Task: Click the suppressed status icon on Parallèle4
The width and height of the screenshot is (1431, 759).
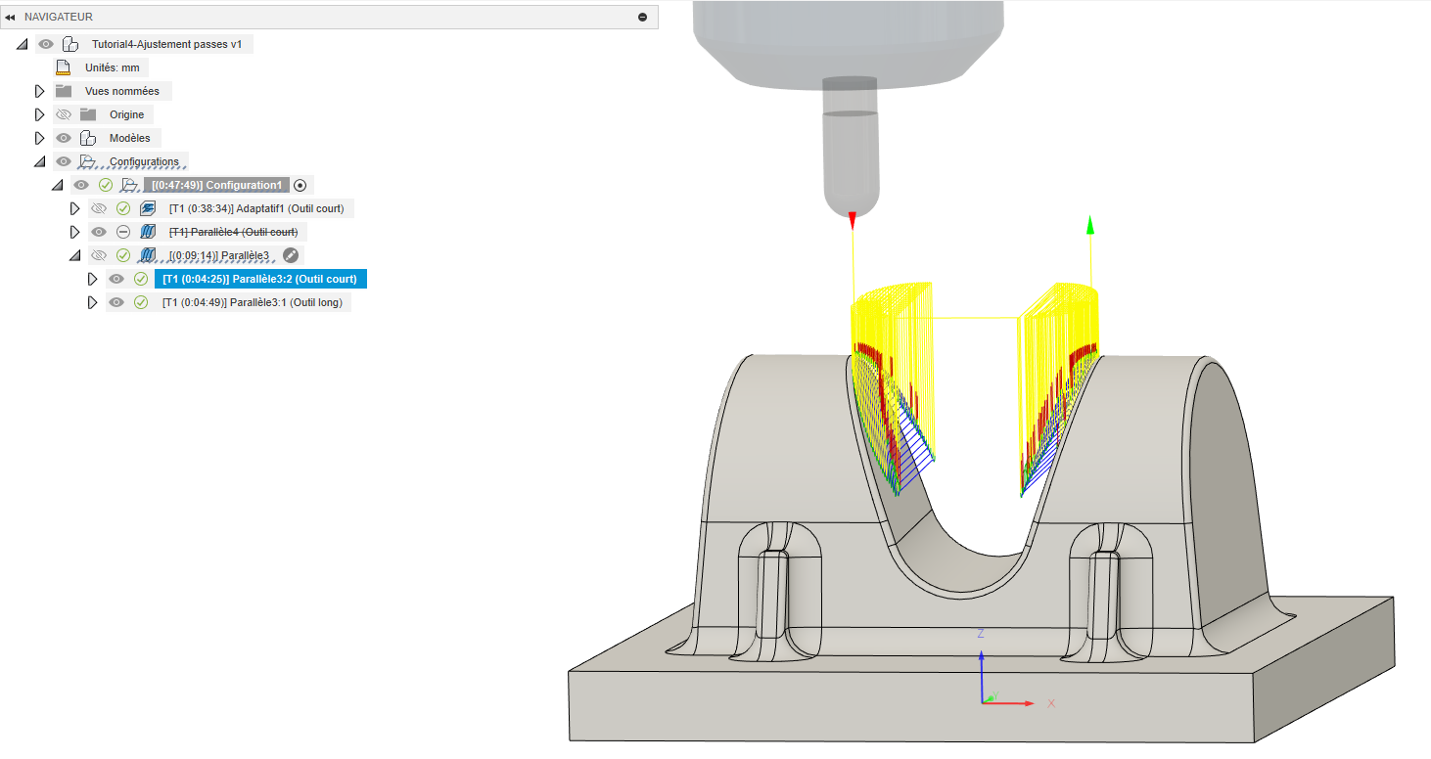Action: 123,232
